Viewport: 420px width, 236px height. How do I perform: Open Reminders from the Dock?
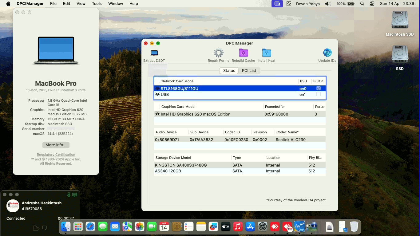189,227
